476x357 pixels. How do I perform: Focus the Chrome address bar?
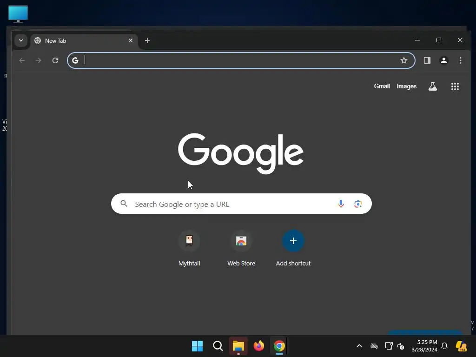pos(241,60)
